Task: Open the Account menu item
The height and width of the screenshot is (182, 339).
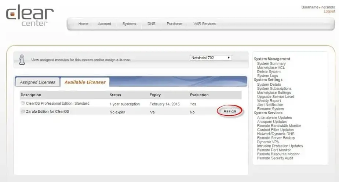Action: tap(104, 24)
